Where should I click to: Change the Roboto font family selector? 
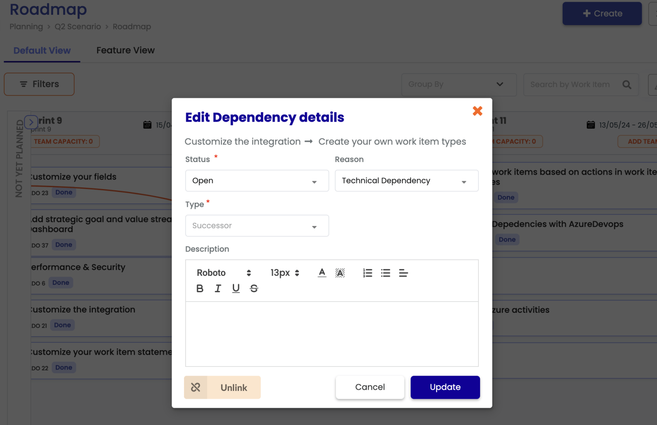tap(224, 273)
